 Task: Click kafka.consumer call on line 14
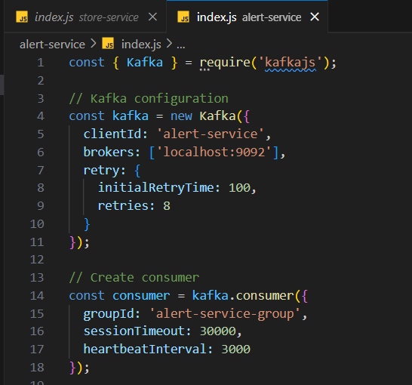(x=243, y=296)
